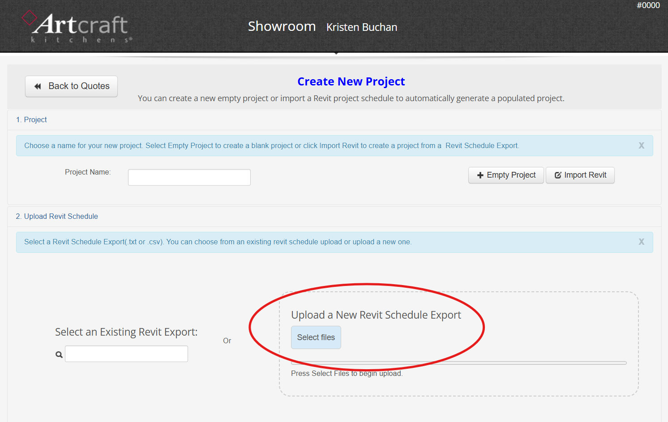Image resolution: width=668 pixels, height=422 pixels.
Task: Click 'Upload a New Revit Schedule Export' heading
Action: click(376, 315)
